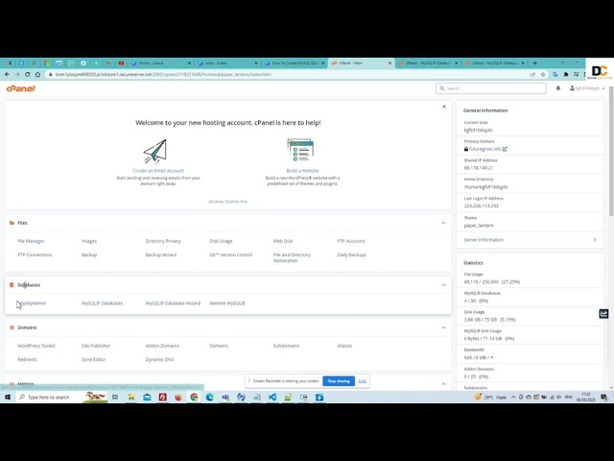Click Hide on the screen sharing bar

click(x=363, y=381)
